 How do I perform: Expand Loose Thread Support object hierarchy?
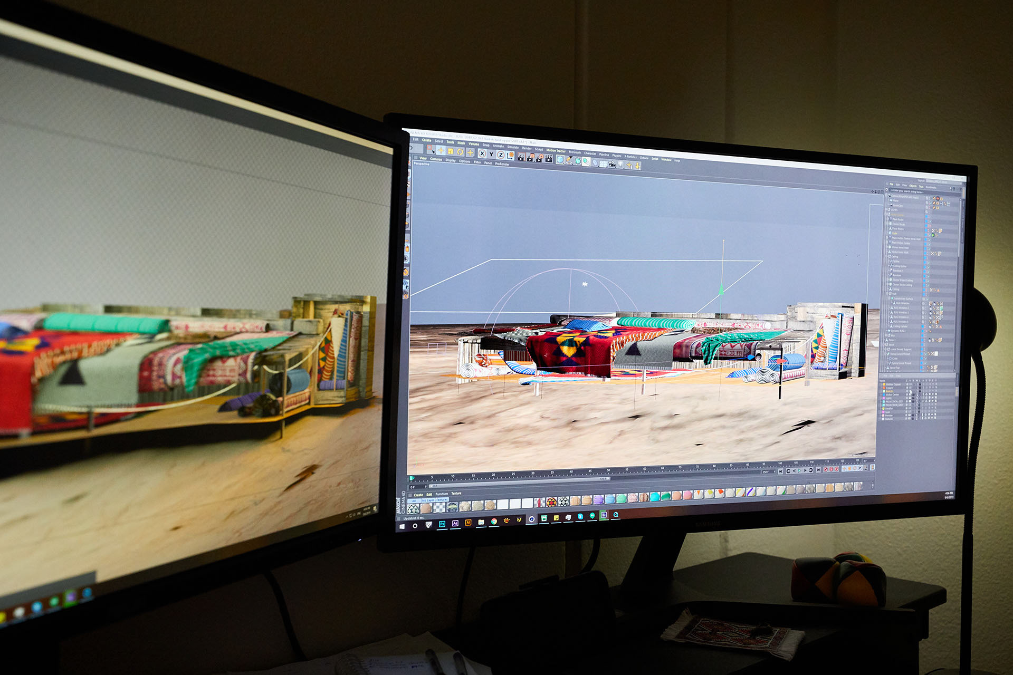(885, 349)
